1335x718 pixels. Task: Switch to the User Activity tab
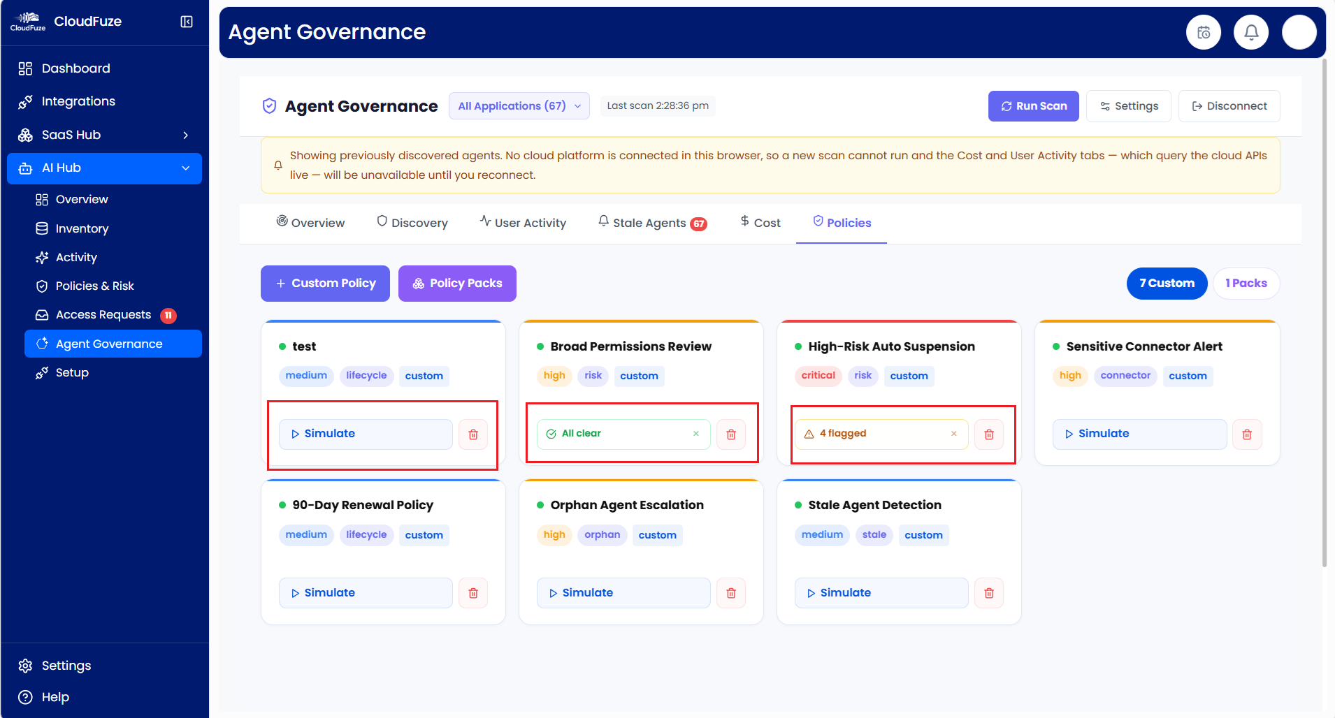(523, 223)
